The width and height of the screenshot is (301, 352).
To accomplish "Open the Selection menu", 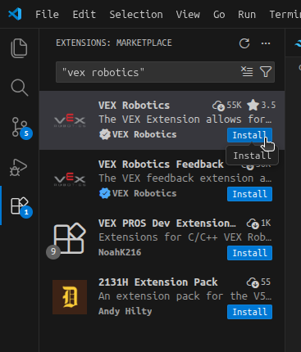I will 136,14.
